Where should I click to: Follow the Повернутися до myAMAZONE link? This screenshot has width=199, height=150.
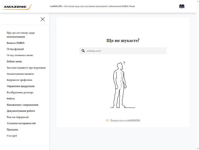(x=125, y=120)
